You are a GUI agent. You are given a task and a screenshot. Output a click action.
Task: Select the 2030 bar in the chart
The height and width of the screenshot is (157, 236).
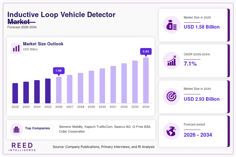[x=102, y=86]
